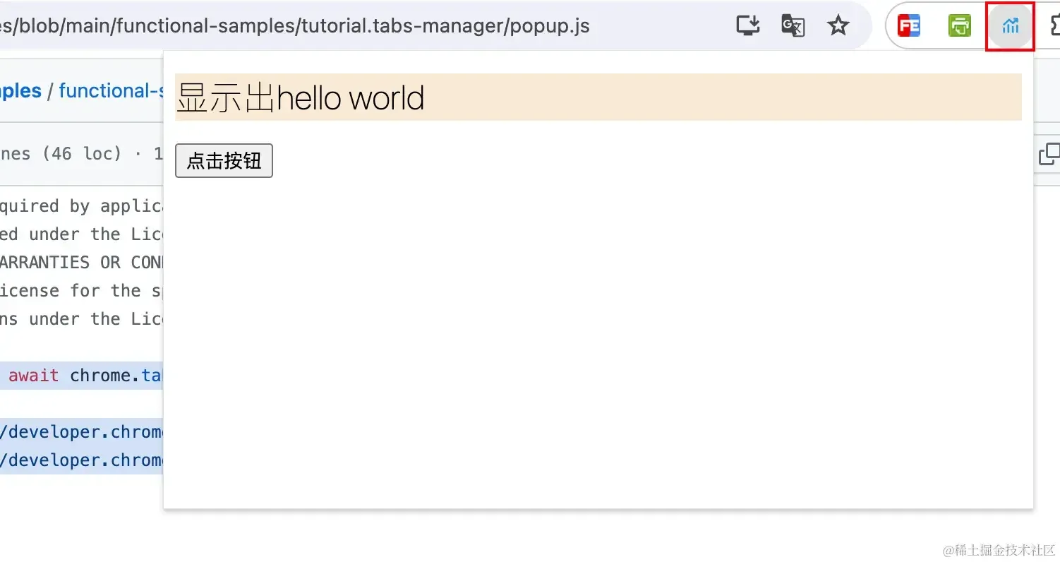1060x562 pixels.
Task: Click the install app icon in address bar
Action: [x=747, y=26]
